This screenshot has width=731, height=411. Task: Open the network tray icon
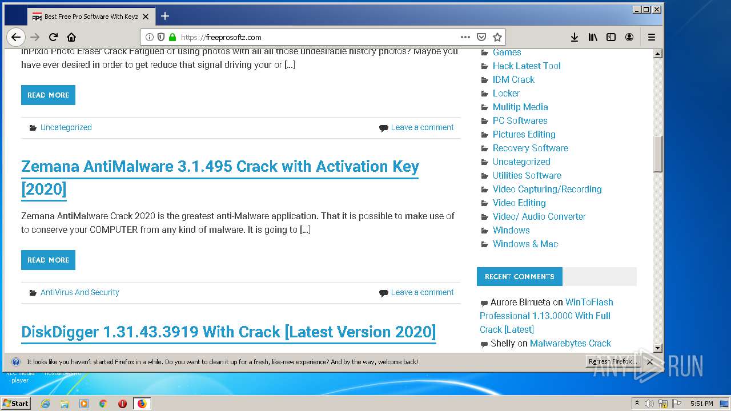tap(663, 404)
